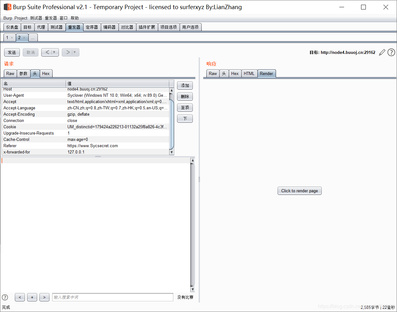The image size is (397, 312).
Task: Select the User-Agent header row
Action: (85, 95)
